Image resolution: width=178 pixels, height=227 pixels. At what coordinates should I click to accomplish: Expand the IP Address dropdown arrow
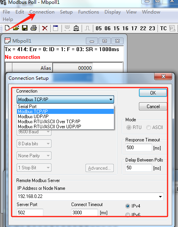[160, 197]
